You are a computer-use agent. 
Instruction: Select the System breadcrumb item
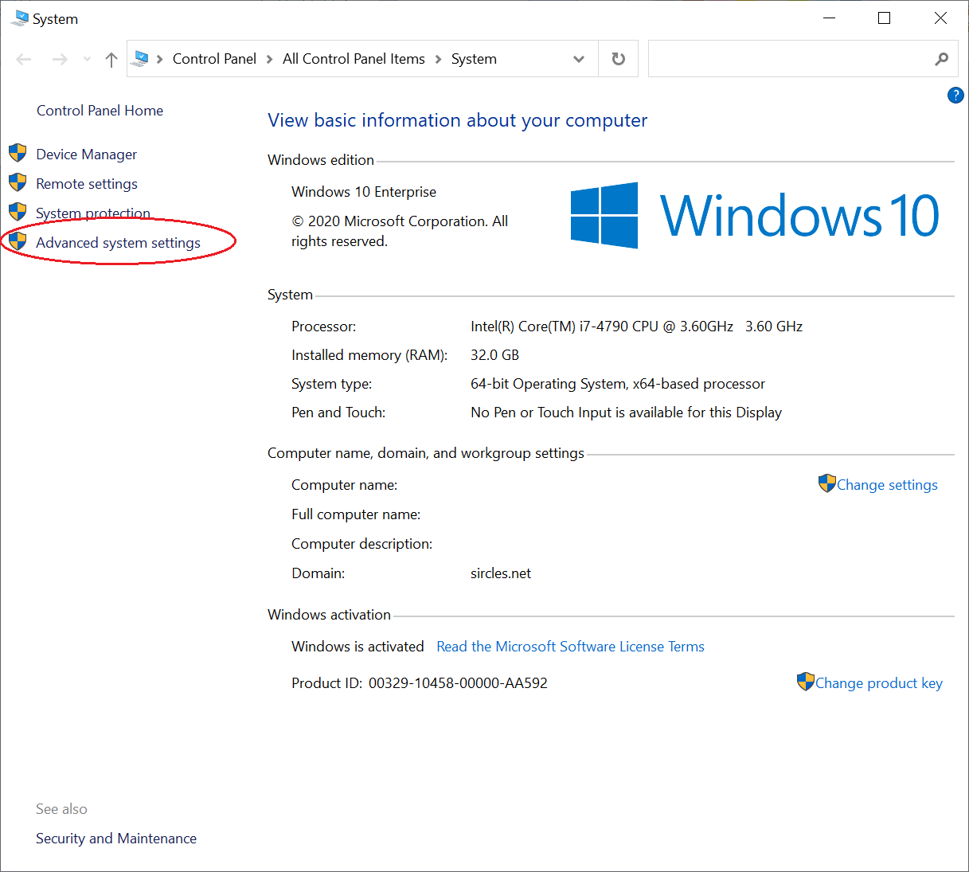pos(474,59)
